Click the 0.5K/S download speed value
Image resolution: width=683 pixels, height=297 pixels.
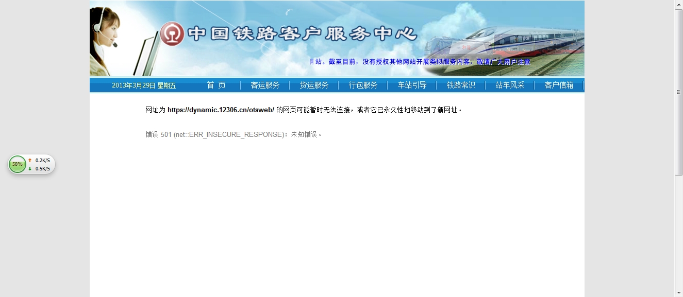pyautogui.click(x=43, y=168)
